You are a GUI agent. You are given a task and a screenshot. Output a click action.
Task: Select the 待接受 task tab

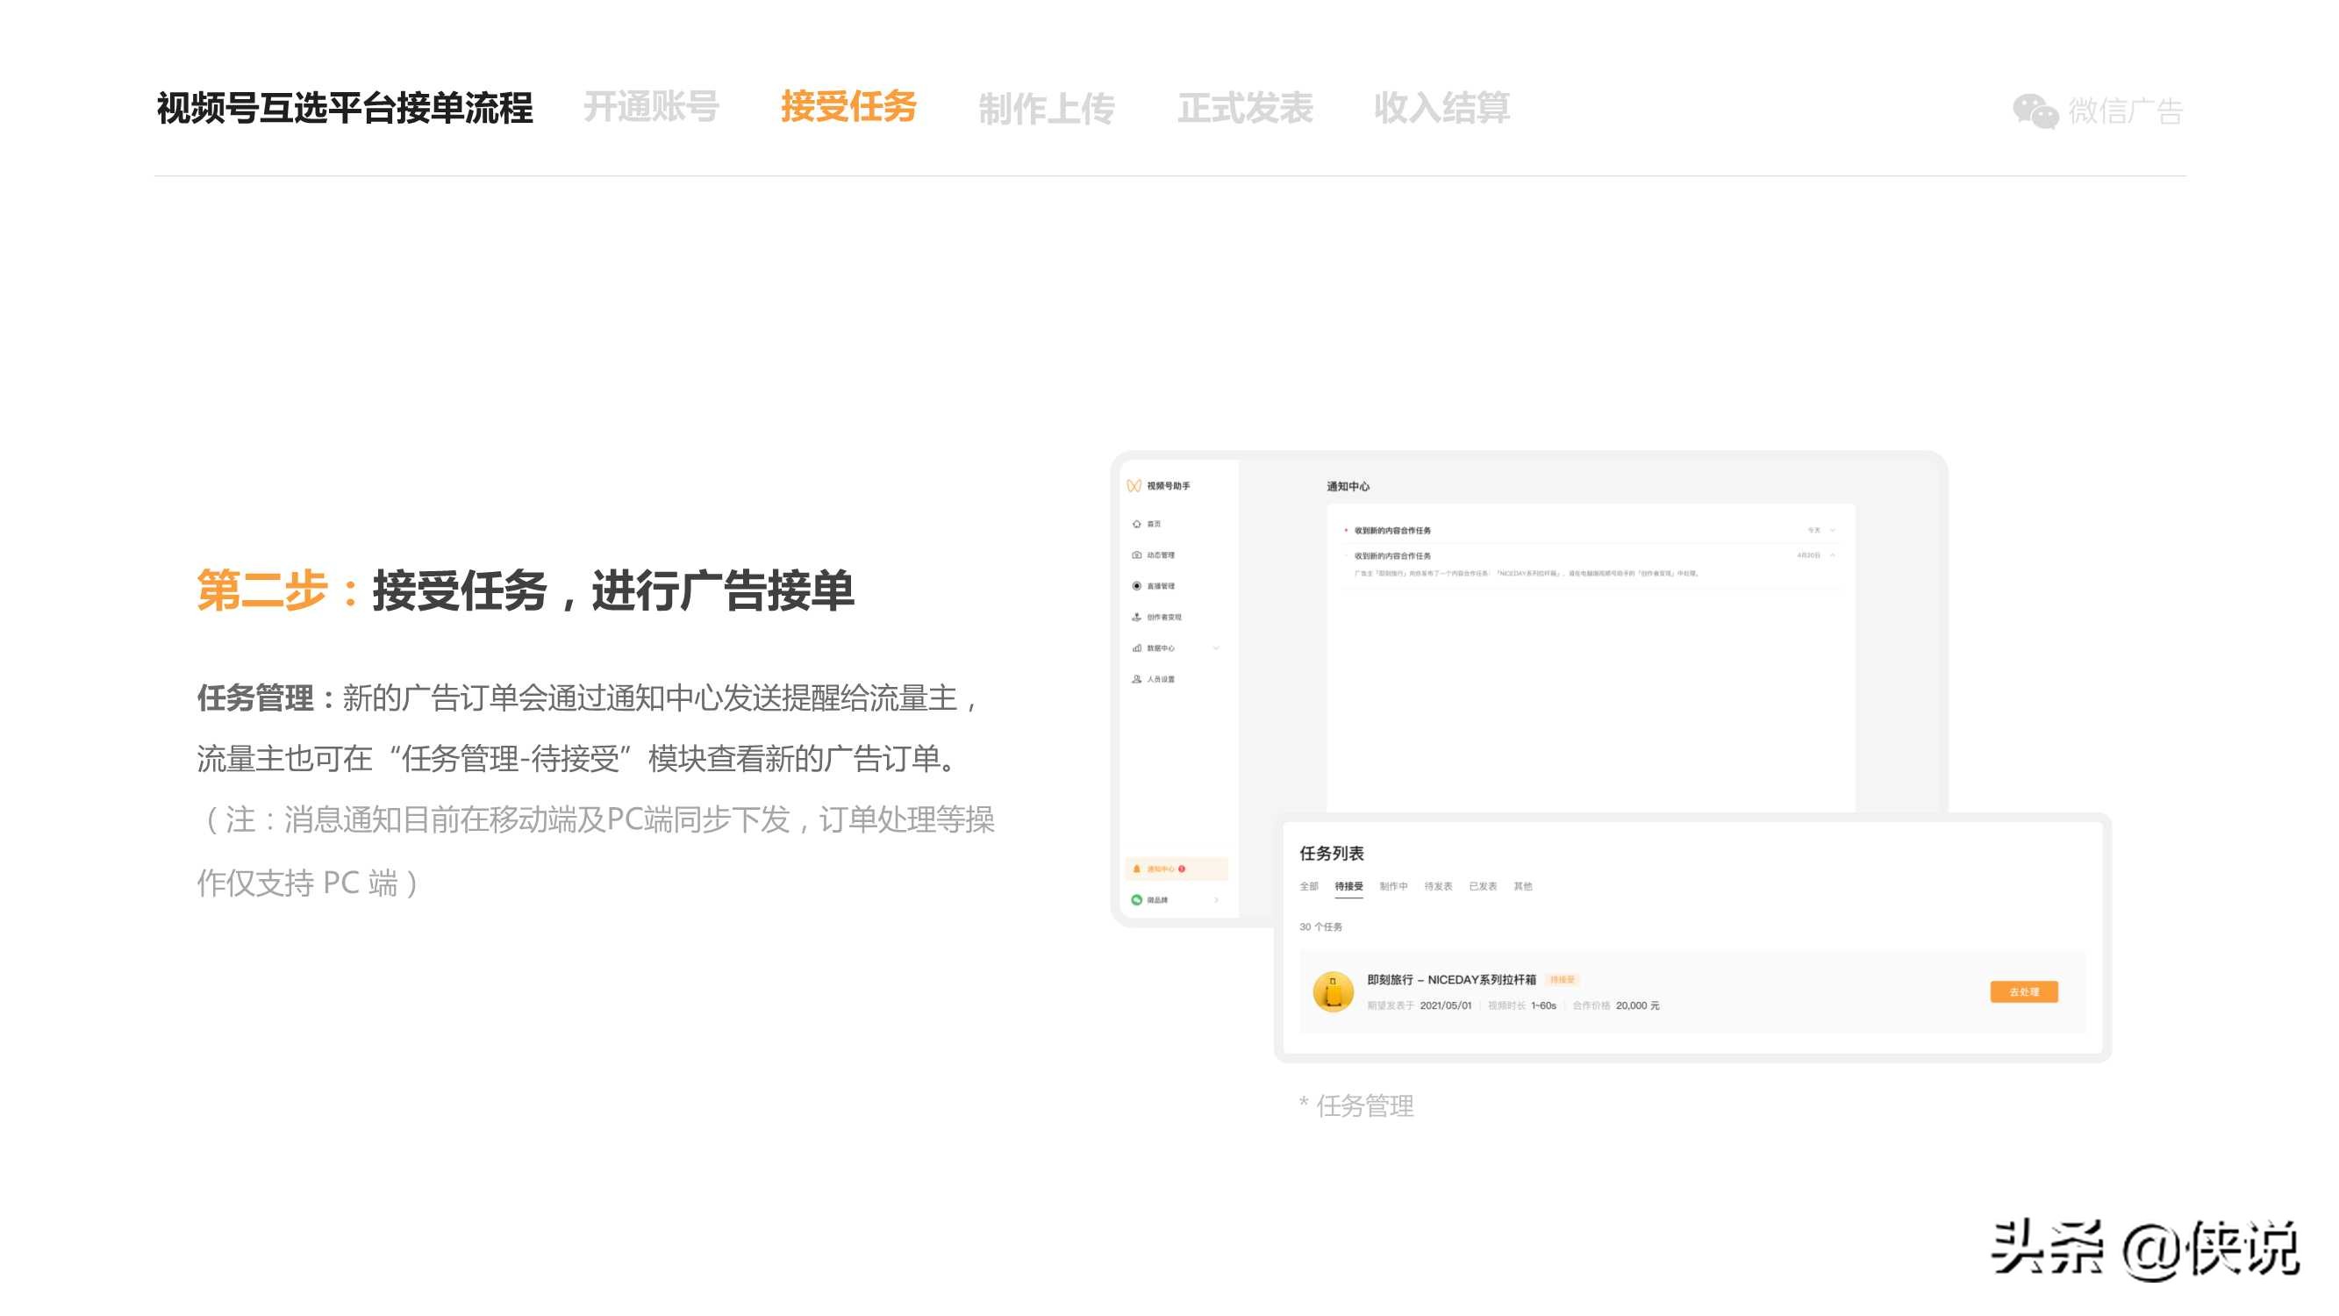tap(1348, 886)
